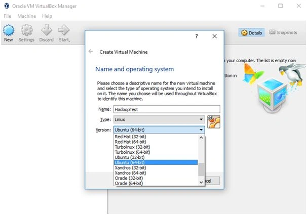
Task: Maximize the VirtualBox Manager window
Action: pos(280,6)
